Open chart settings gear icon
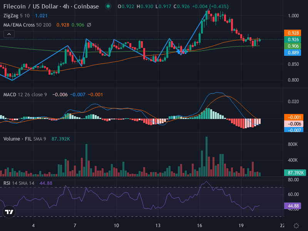Screen dimensions: 308x231 296,226
